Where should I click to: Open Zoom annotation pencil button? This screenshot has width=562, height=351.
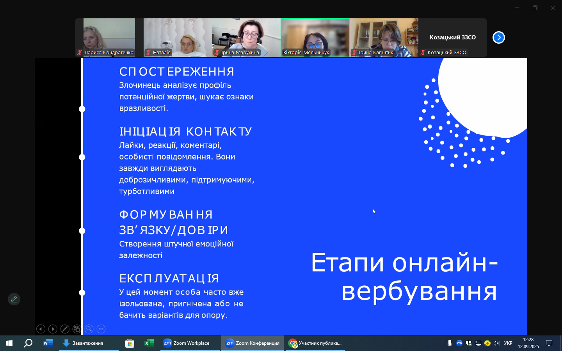coord(14,299)
